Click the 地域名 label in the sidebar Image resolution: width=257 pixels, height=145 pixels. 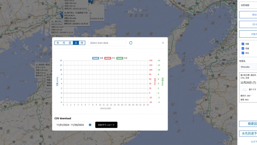[242, 61]
